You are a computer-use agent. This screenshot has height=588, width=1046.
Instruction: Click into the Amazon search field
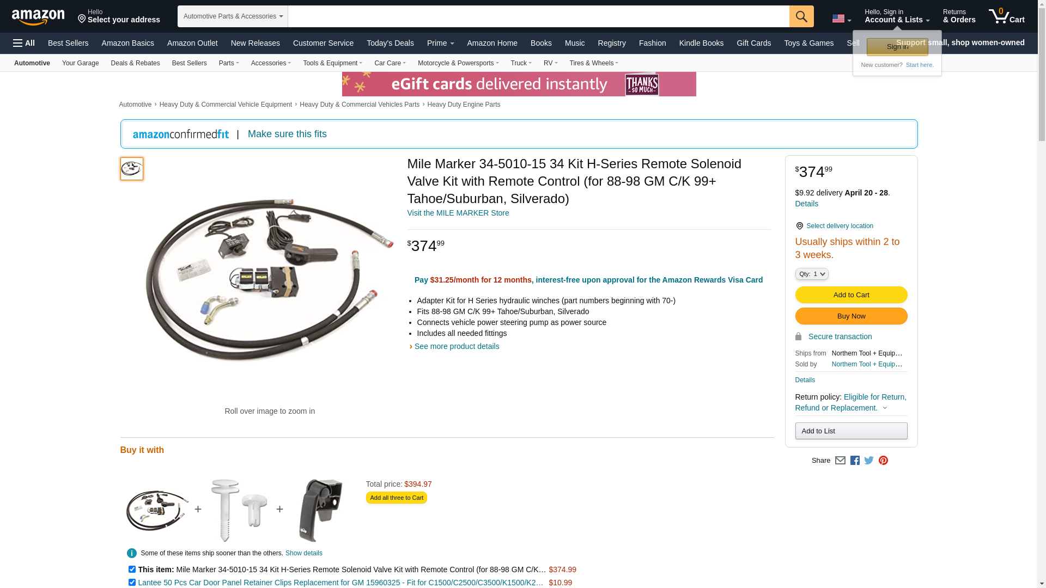click(x=538, y=16)
